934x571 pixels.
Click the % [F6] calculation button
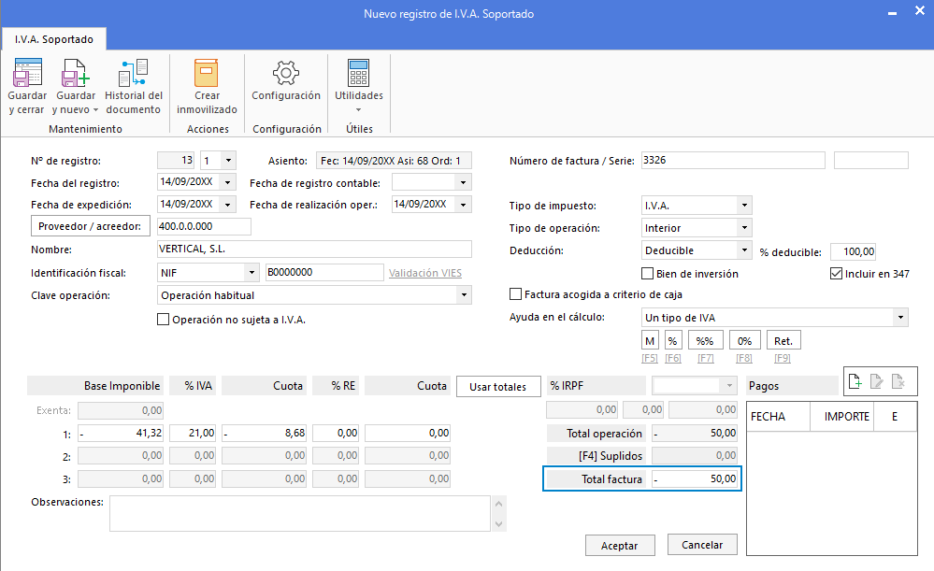coord(672,340)
